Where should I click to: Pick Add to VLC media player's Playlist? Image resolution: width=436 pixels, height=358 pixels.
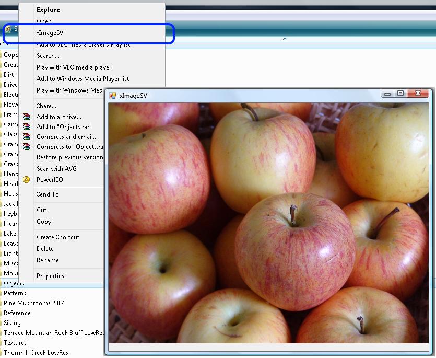click(x=83, y=44)
